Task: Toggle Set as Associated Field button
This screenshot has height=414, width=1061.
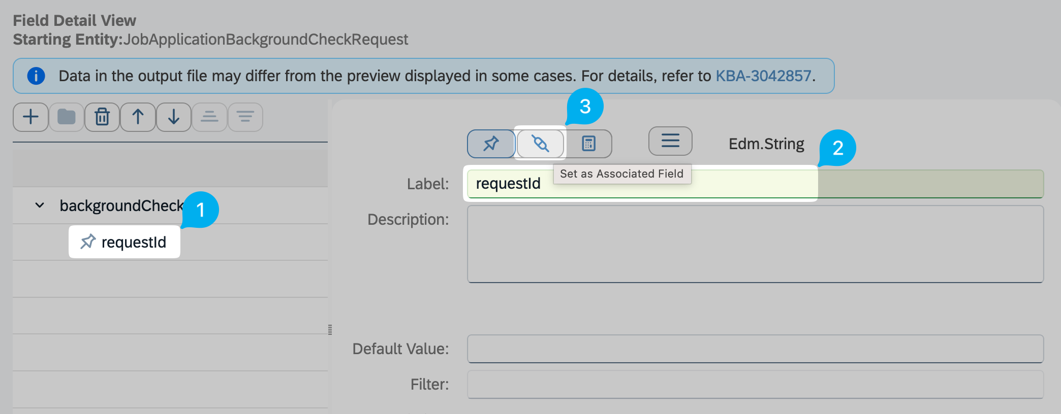Action: [540, 144]
